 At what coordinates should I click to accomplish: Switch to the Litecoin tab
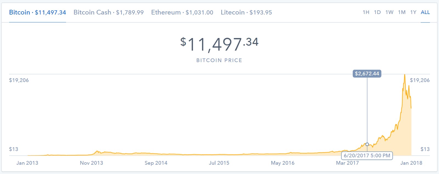(x=246, y=12)
